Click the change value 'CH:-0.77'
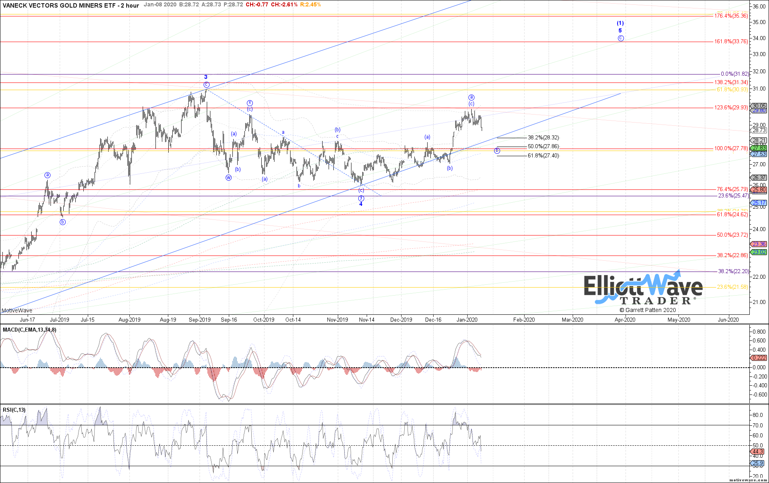The width and height of the screenshot is (769, 483). [257, 5]
